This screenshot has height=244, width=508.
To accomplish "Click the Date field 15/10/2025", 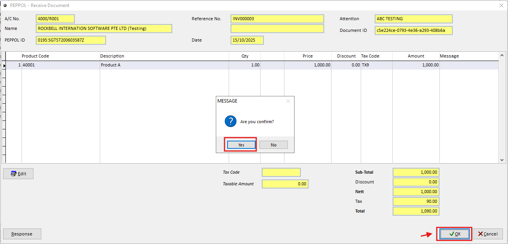I will (247, 40).
